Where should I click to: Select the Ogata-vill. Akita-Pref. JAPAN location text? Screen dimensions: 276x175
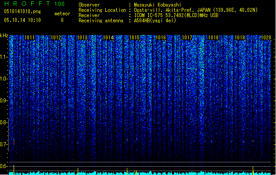196,10
